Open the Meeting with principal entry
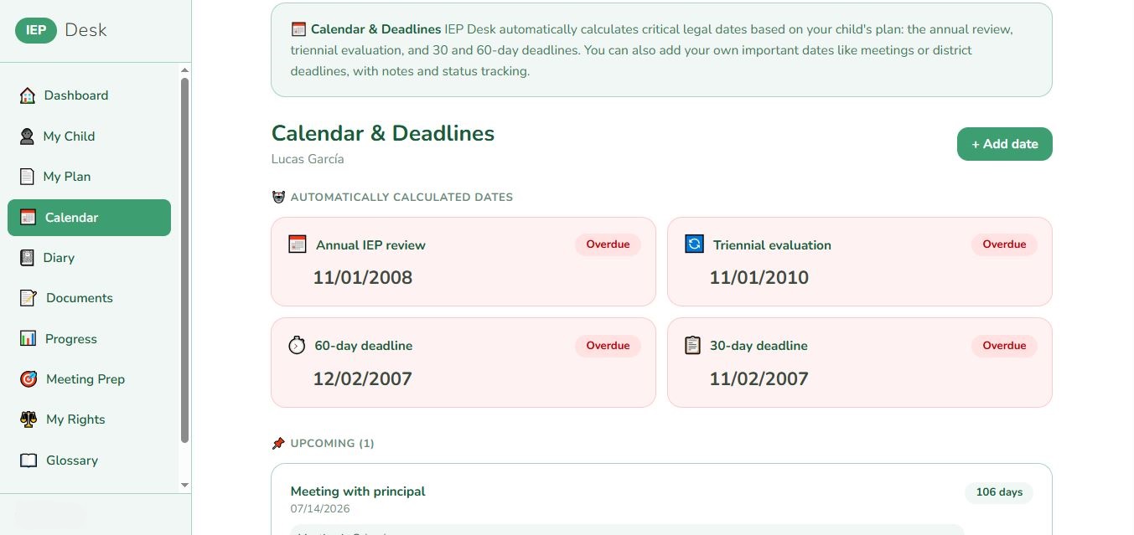Image resolution: width=1134 pixels, height=535 pixels. click(x=358, y=491)
